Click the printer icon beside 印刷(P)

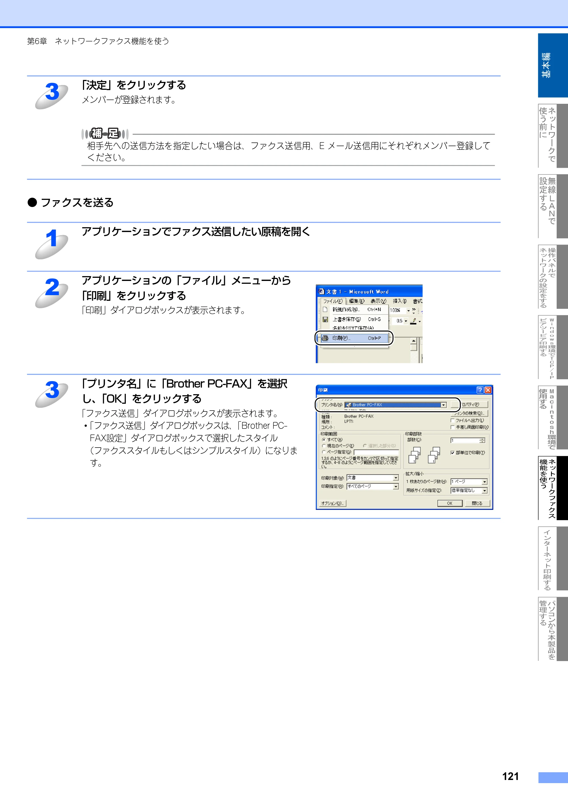coord(325,338)
